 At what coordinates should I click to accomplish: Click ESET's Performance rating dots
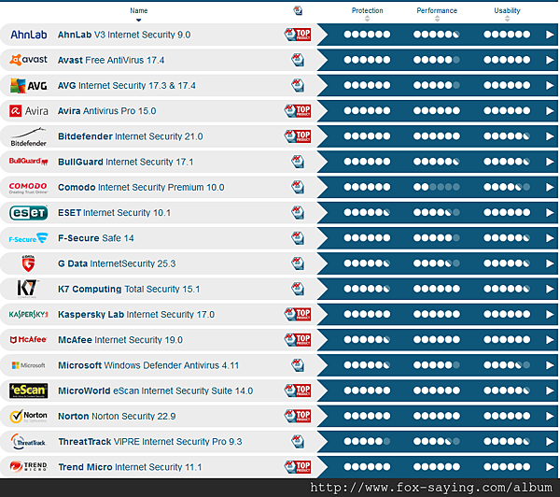tap(437, 213)
